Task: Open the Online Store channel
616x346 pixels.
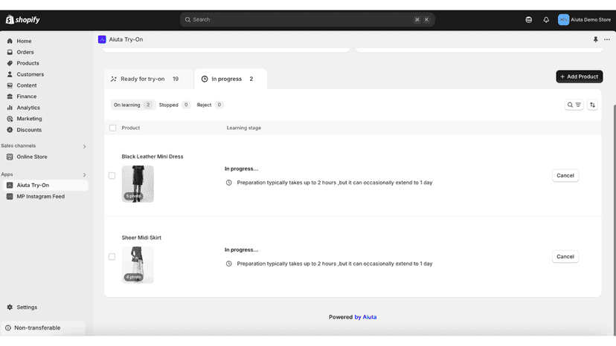Action: [32, 157]
